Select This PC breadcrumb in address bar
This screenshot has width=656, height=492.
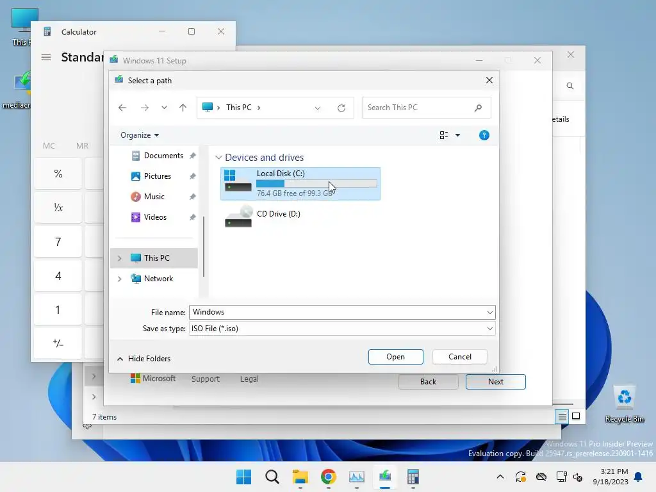(239, 108)
